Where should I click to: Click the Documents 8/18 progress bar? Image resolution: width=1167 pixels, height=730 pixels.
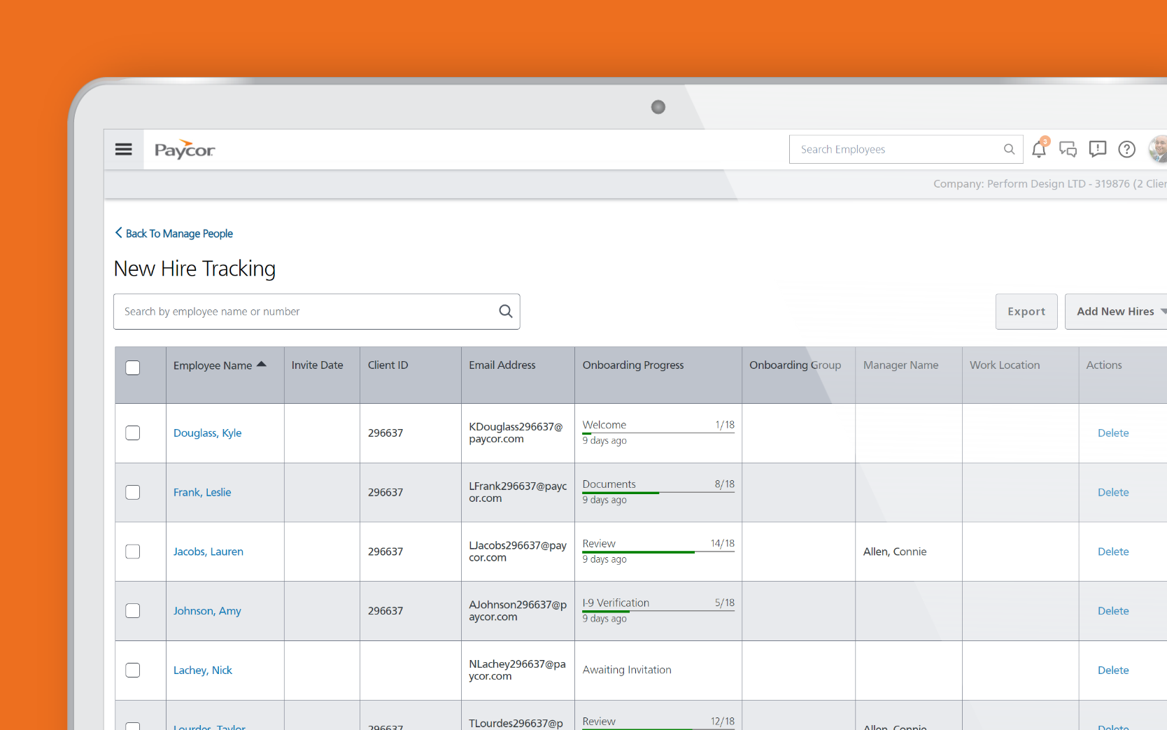point(658,493)
